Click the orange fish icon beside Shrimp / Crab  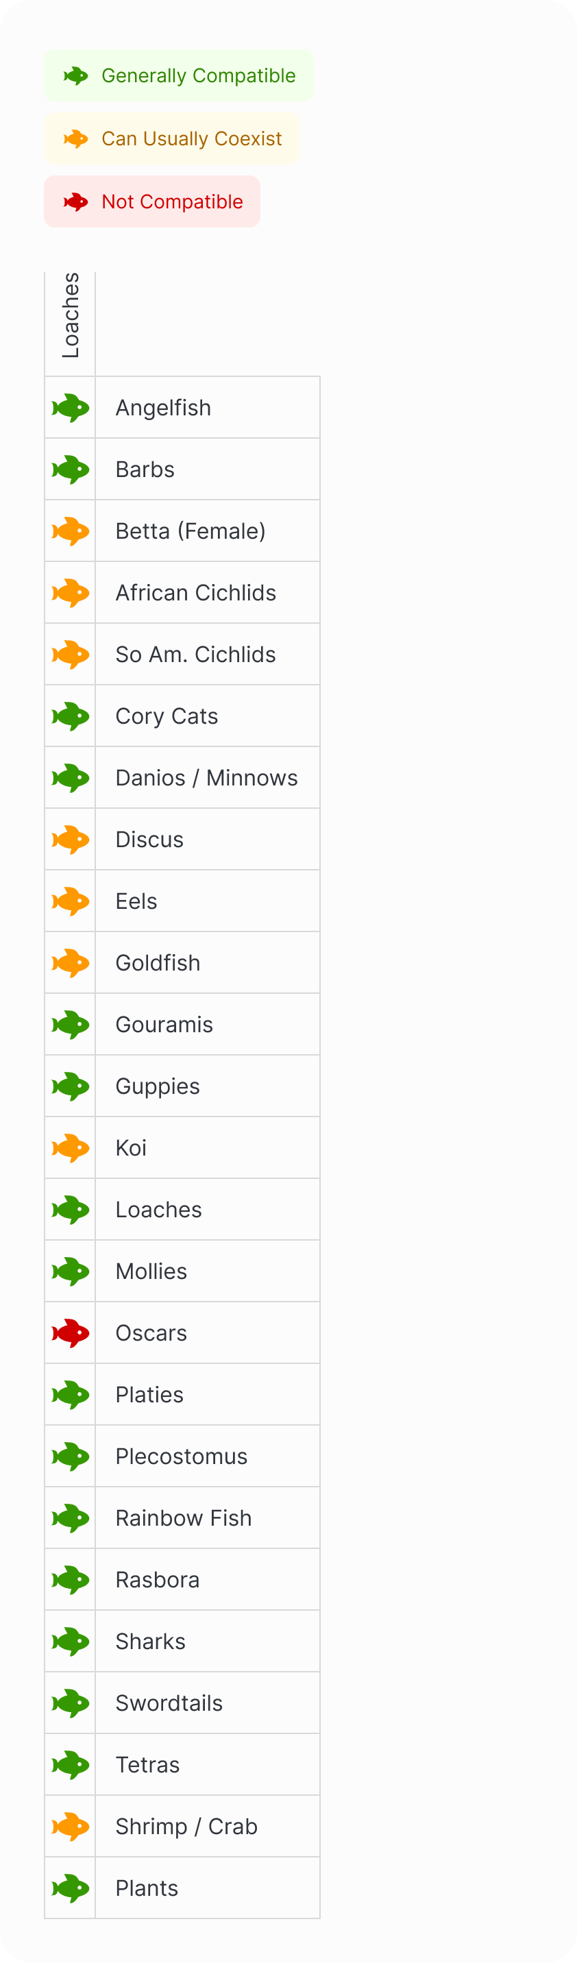click(71, 1826)
